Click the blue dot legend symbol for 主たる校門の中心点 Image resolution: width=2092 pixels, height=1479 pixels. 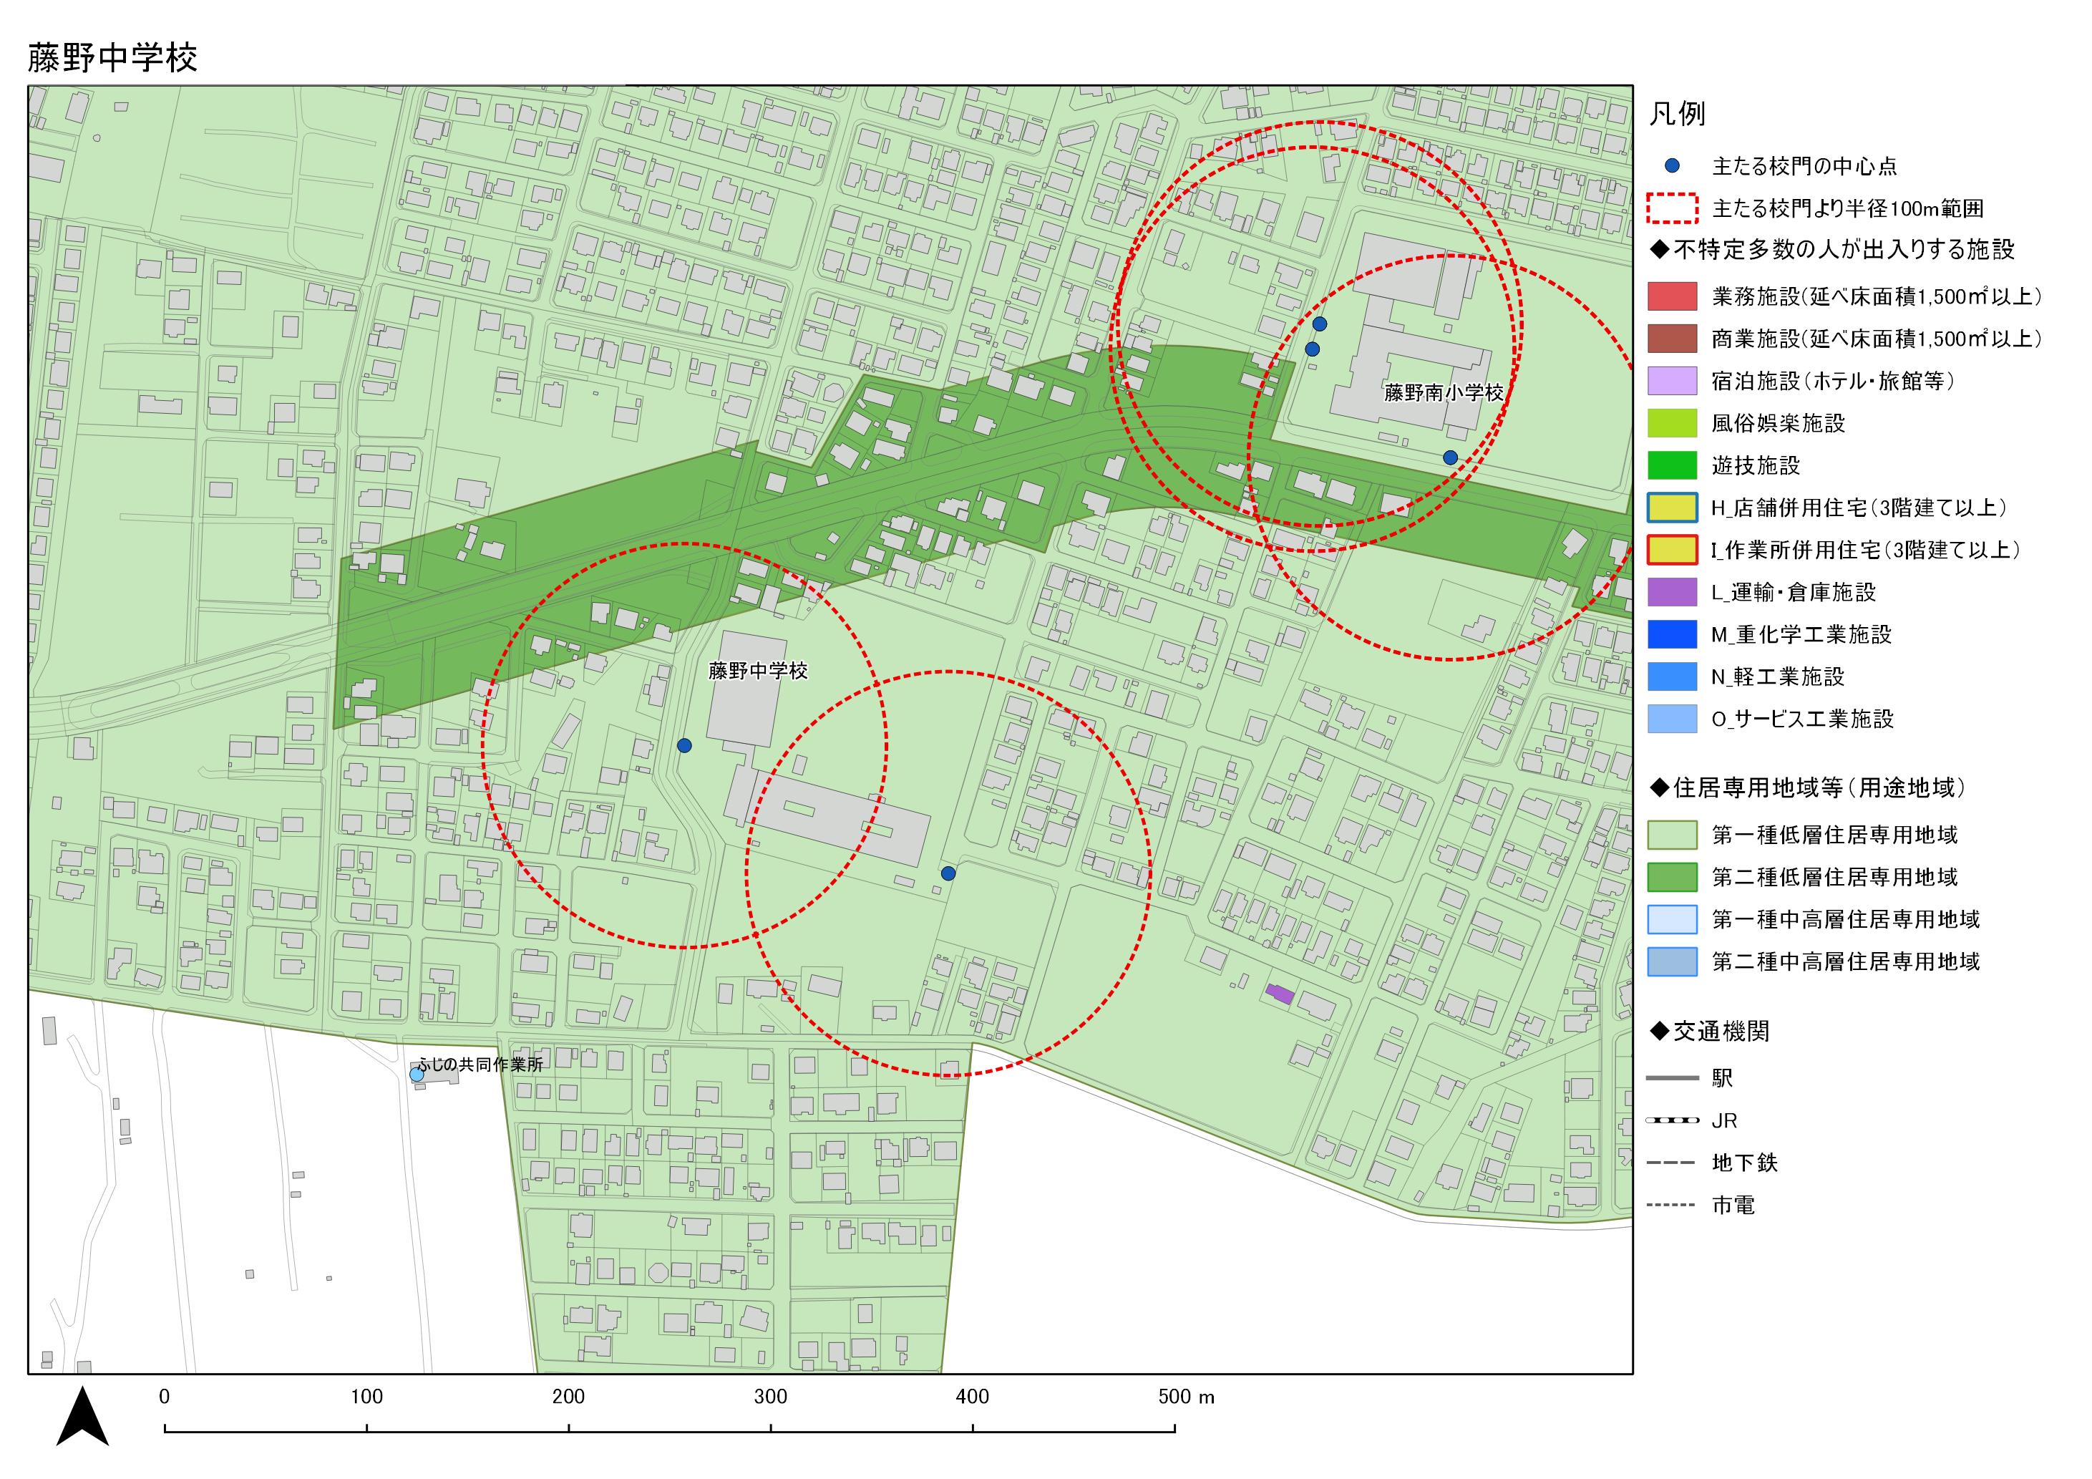pyautogui.click(x=1672, y=166)
